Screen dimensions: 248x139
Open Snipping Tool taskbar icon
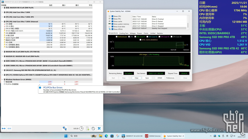pyautogui.click(x=118, y=136)
